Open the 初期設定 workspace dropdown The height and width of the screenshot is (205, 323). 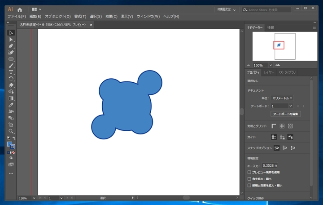[x=227, y=9]
